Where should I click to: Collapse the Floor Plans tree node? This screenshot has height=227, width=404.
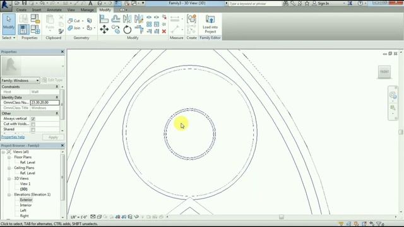tap(9, 157)
